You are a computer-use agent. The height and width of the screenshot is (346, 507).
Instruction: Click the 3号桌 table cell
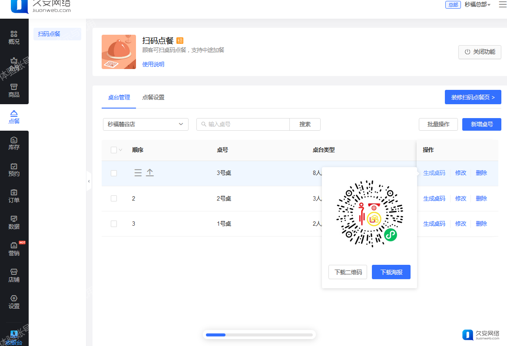coord(224,173)
